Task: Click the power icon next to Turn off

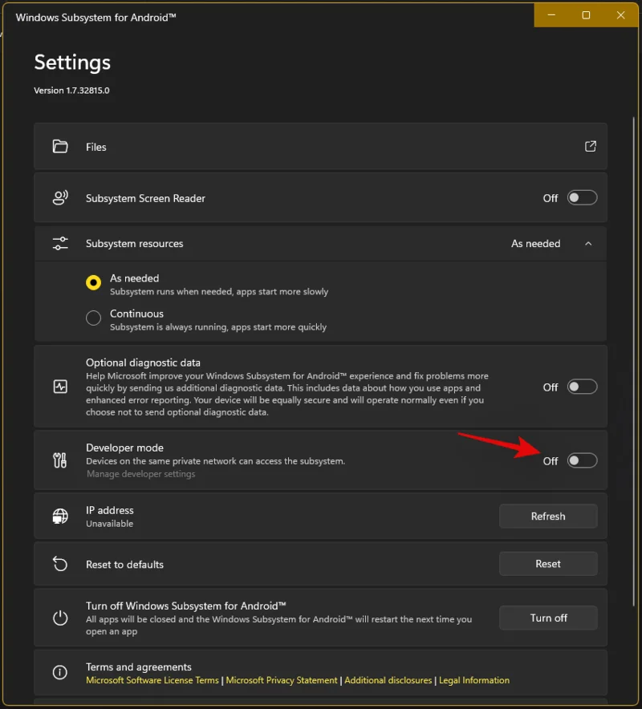Action: click(60, 618)
